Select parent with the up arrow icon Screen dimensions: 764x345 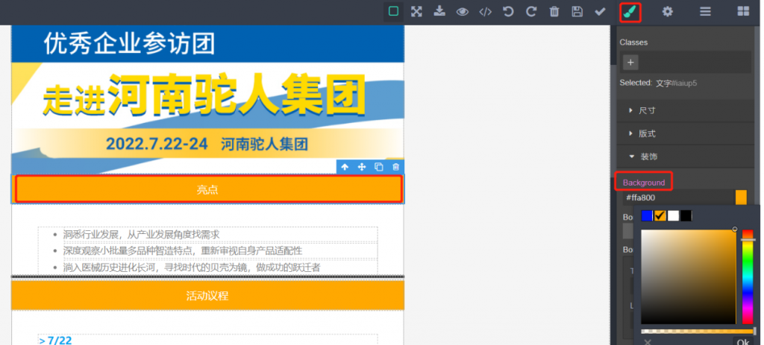coord(345,167)
